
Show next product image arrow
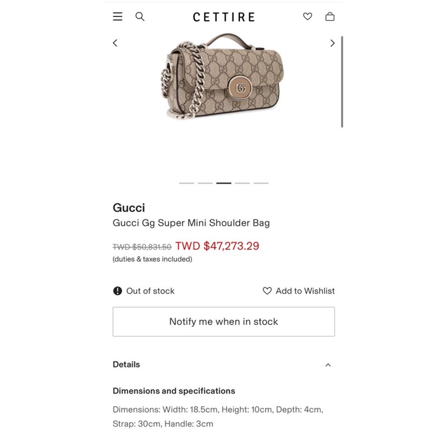click(x=332, y=43)
